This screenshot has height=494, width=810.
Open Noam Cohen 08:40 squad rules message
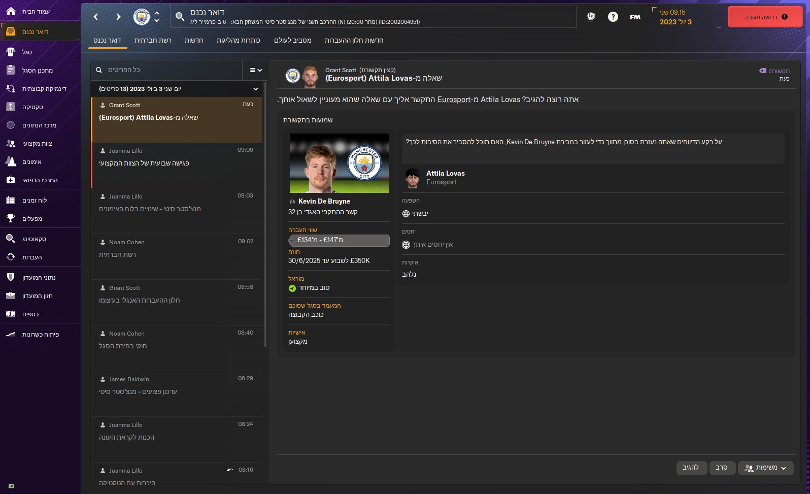pos(177,348)
